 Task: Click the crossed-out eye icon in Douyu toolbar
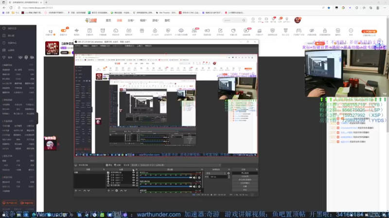pos(312,31)
